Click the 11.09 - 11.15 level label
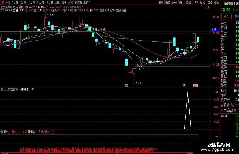This screenshot has width=239, height=154. (x=142, y=69)
